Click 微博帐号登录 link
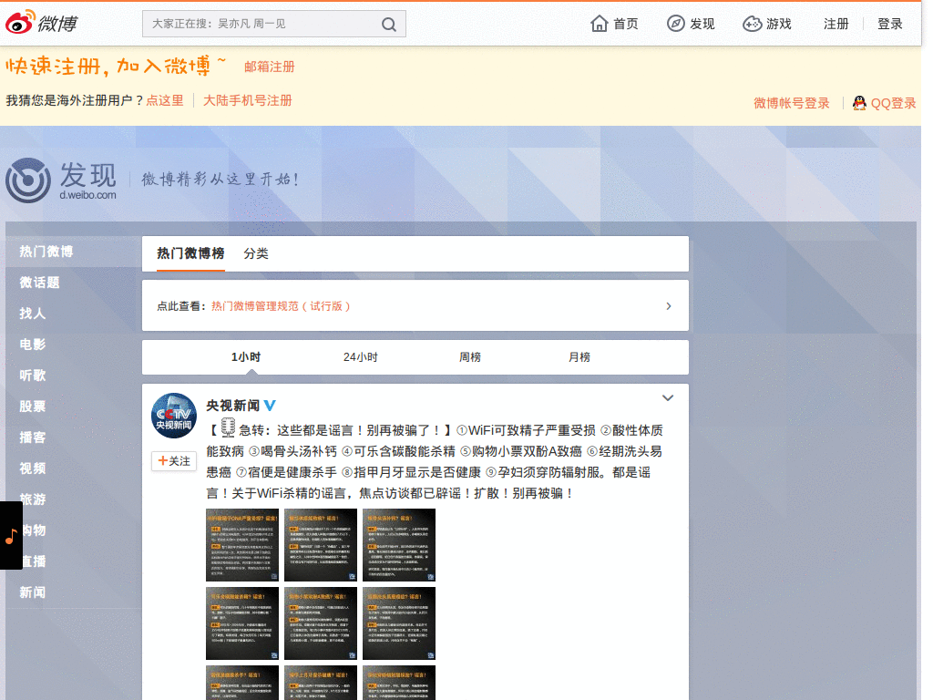The width and height of the screenshot is (933, 700). click(x=792, y=103)
